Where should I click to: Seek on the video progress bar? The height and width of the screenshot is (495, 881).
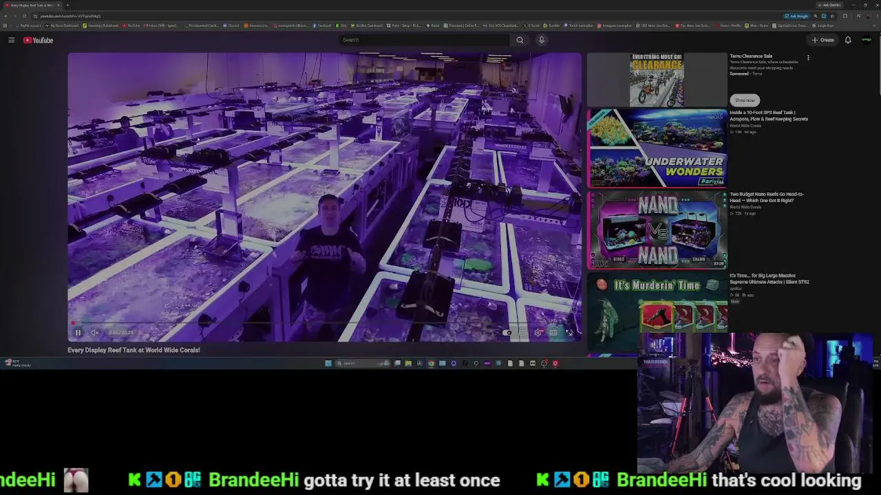(324, 323)
